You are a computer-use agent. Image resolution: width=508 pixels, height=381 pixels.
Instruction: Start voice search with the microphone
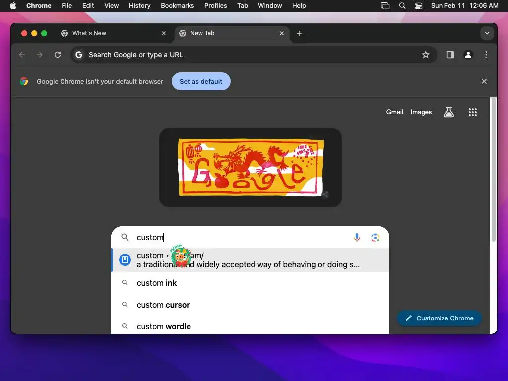tap(357, 238)
